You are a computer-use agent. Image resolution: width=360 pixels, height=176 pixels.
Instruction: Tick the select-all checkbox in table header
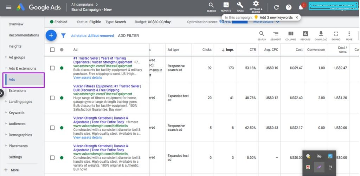click(x=52, y=50)
